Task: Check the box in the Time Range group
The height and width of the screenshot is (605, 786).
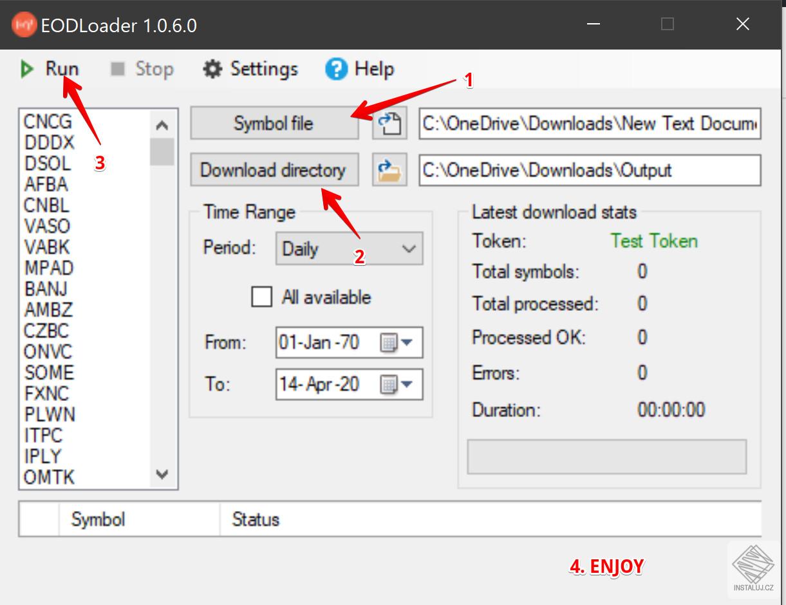Action: [261, 297]
